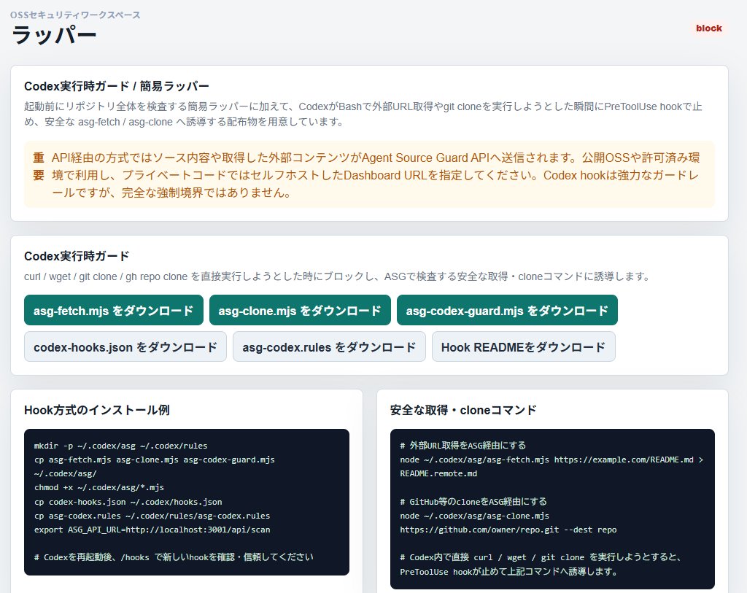The width and height of the screenshot is (747, 593).
Task: Click the ラッパー page title
Action: [54, 35]
